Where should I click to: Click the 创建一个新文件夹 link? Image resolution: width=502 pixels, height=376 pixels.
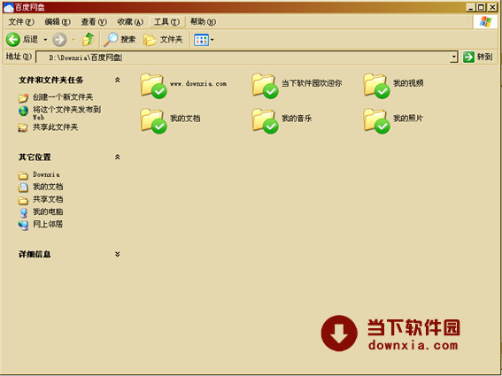tap(63, 97)
